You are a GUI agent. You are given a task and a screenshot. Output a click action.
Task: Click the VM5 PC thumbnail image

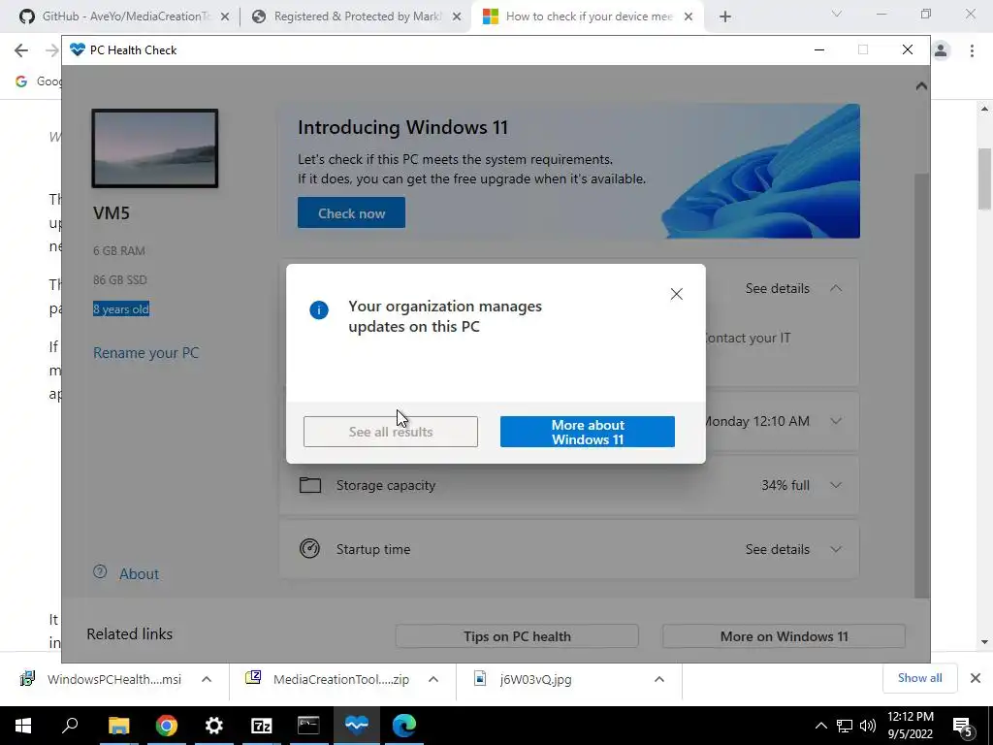pyautogui.click(x=155, y=148)
